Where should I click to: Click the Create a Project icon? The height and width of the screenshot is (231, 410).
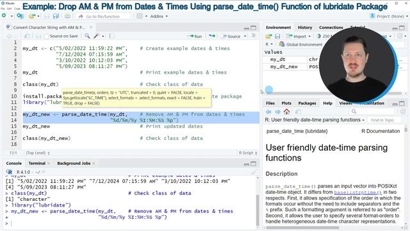tap(20, 16)
